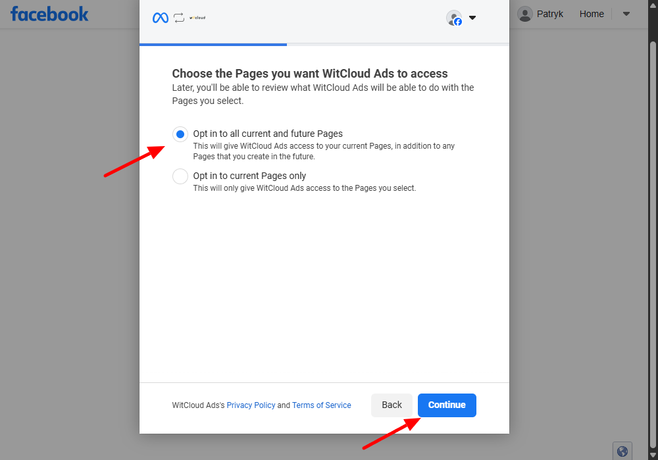The width and height of the screenshot is (658, 460).
Task: Click the globe icon at bottom right
Action: (622, 451)
